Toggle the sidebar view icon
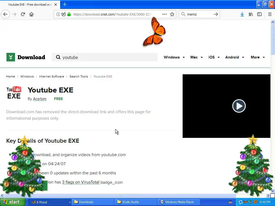275x206 pixels. (259, 14)
